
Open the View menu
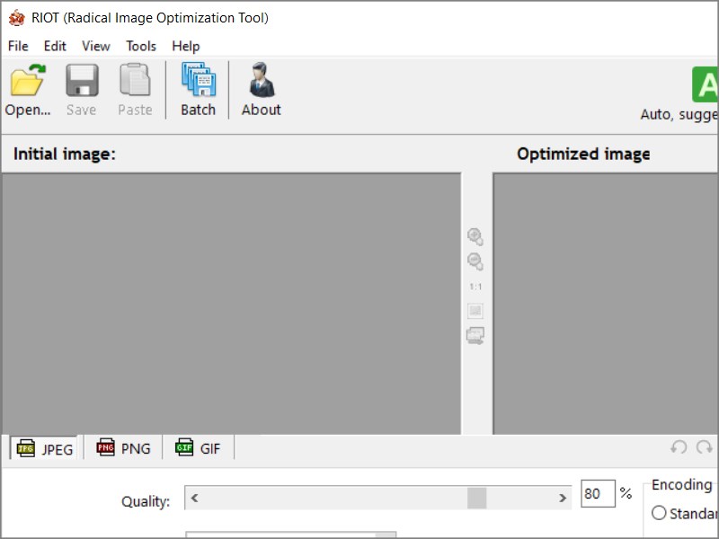pyautogui.click(x=96, y=47)
